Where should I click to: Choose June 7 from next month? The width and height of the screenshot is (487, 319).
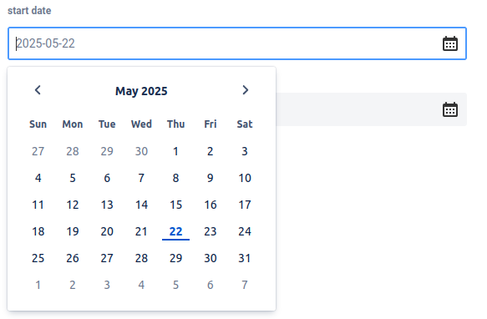point(245,285)
